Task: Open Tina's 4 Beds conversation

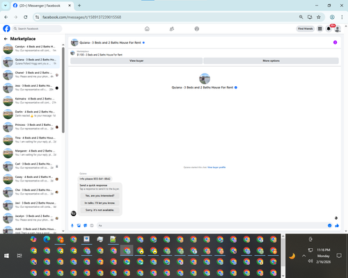Action: tap(31, 140)
